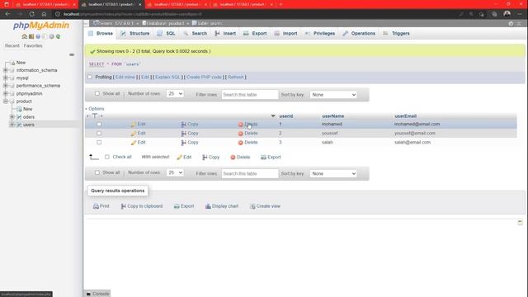Toggle lower Show all checkbox

(97, 172)
